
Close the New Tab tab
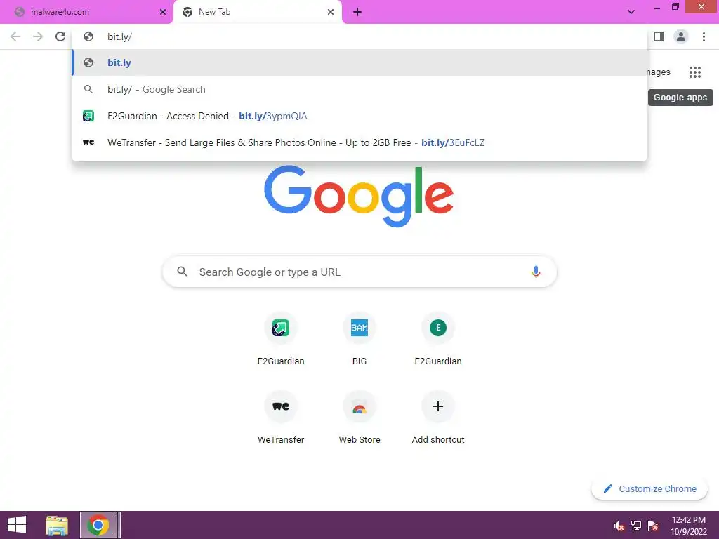[331, 13]
